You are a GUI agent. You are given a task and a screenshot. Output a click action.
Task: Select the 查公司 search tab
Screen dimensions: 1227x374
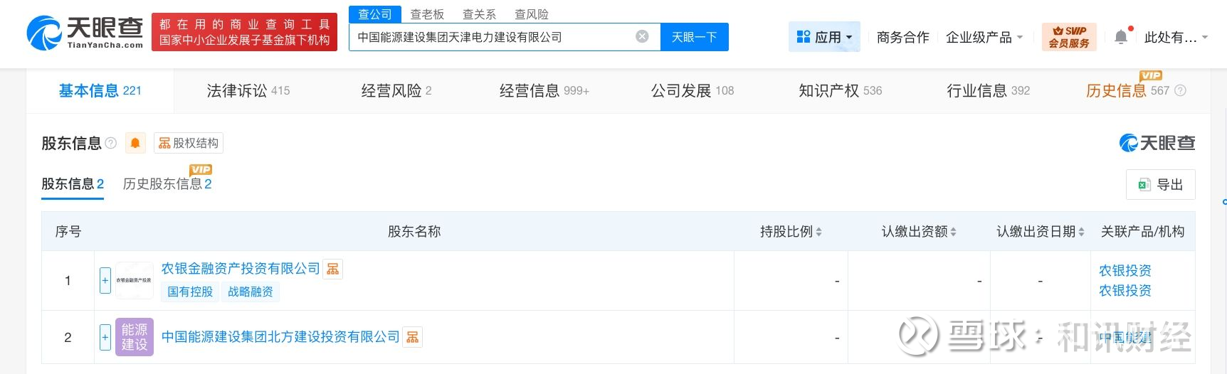[375, 14]
